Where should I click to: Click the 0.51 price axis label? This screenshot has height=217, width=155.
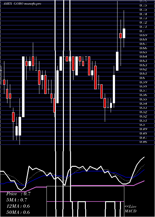tap(143, 121)
